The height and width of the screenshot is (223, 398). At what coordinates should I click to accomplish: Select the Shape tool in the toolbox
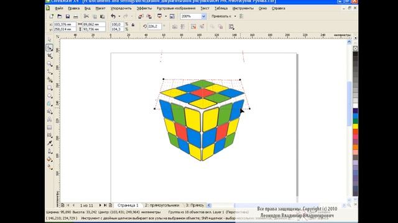[x=50, y=48]
